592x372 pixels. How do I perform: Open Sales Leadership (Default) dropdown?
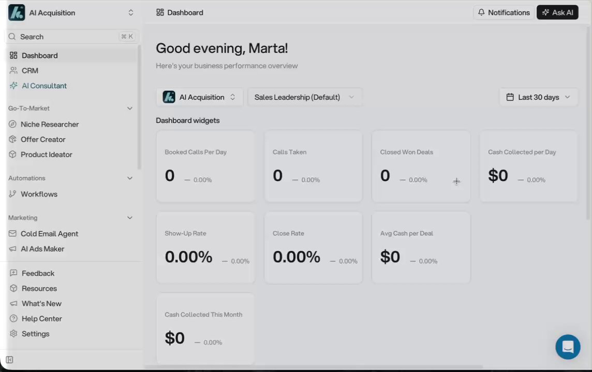tap(305, 97)
